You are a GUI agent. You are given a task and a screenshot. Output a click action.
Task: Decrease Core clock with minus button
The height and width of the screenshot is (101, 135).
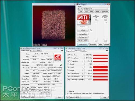96,41
